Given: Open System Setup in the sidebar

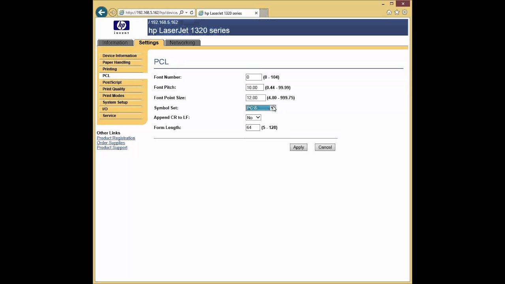Looking at the screenshot, I should 115,103.
